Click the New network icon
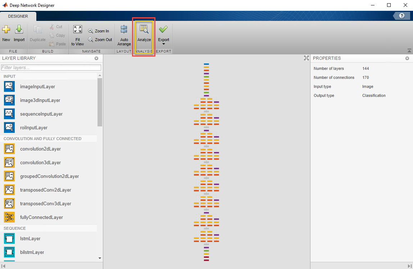Viewport: 413px width, 269px height. click(6, 30)
